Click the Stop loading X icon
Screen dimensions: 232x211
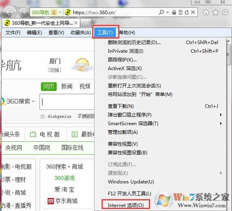[193, 12]
